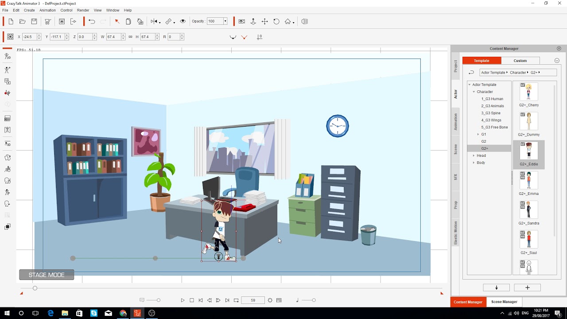
Task: Toggle object visibility with the eye icon
Action: pyautogui.click(x=183, y=21)
